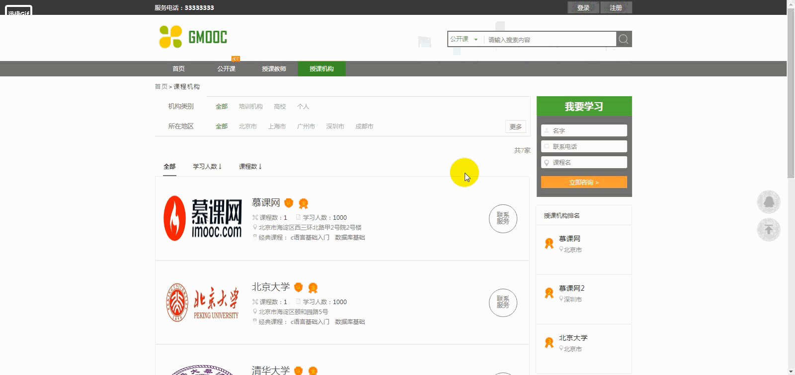
Task: Focus the 请输入搜索内容 search input
Action: pos(551,40)
